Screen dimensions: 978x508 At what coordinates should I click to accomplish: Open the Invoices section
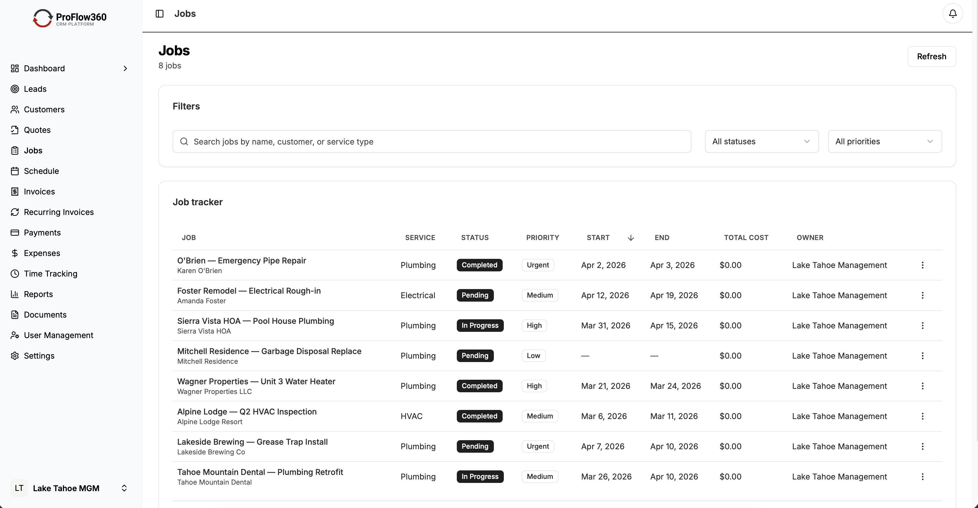point(39,191)
